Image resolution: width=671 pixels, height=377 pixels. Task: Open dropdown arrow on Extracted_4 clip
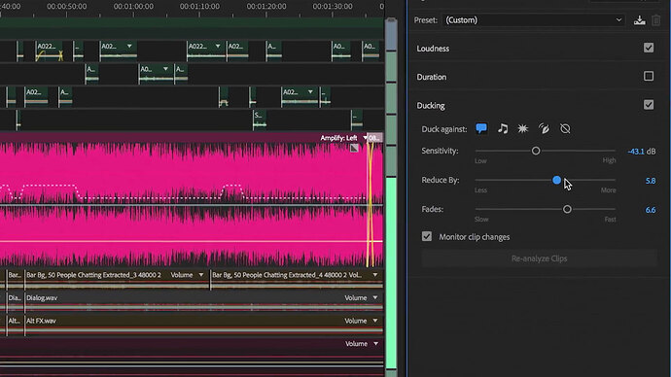[x=375, y=275]
